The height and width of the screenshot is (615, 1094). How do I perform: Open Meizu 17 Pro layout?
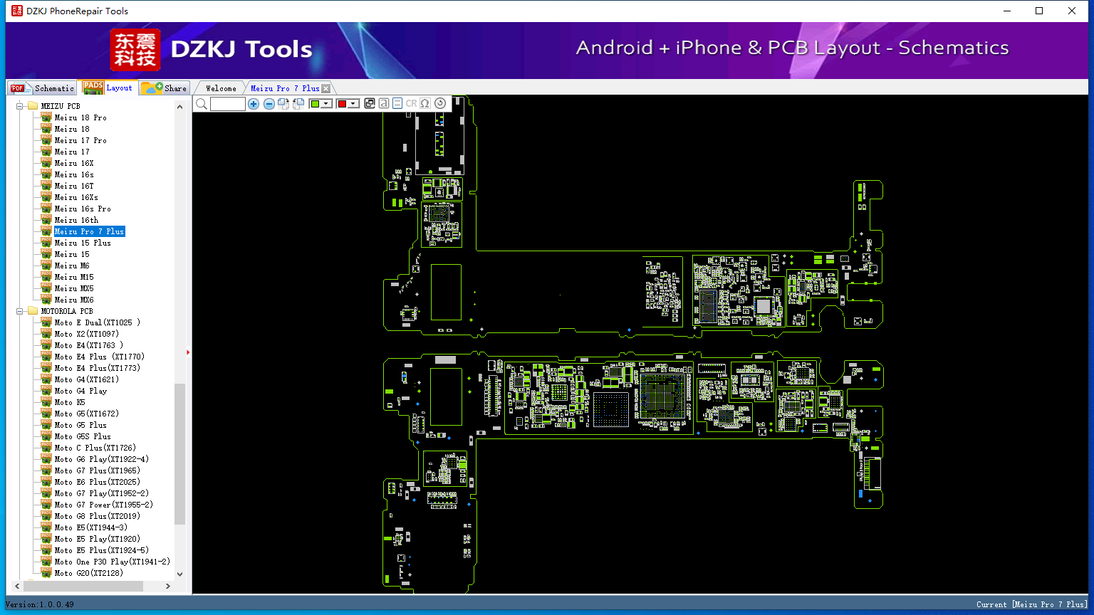click(80, 140)
